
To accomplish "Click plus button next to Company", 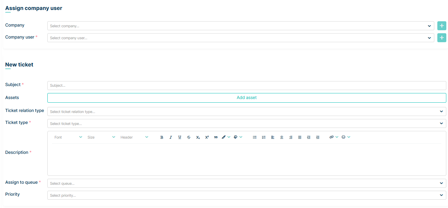I will pos(442,26).
